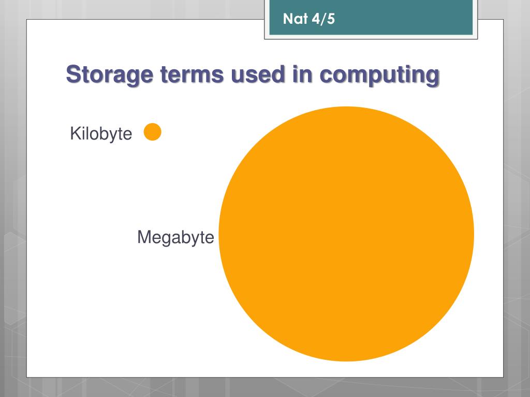Click the word "Nat" in the teal banner

(x=295, y=19)
